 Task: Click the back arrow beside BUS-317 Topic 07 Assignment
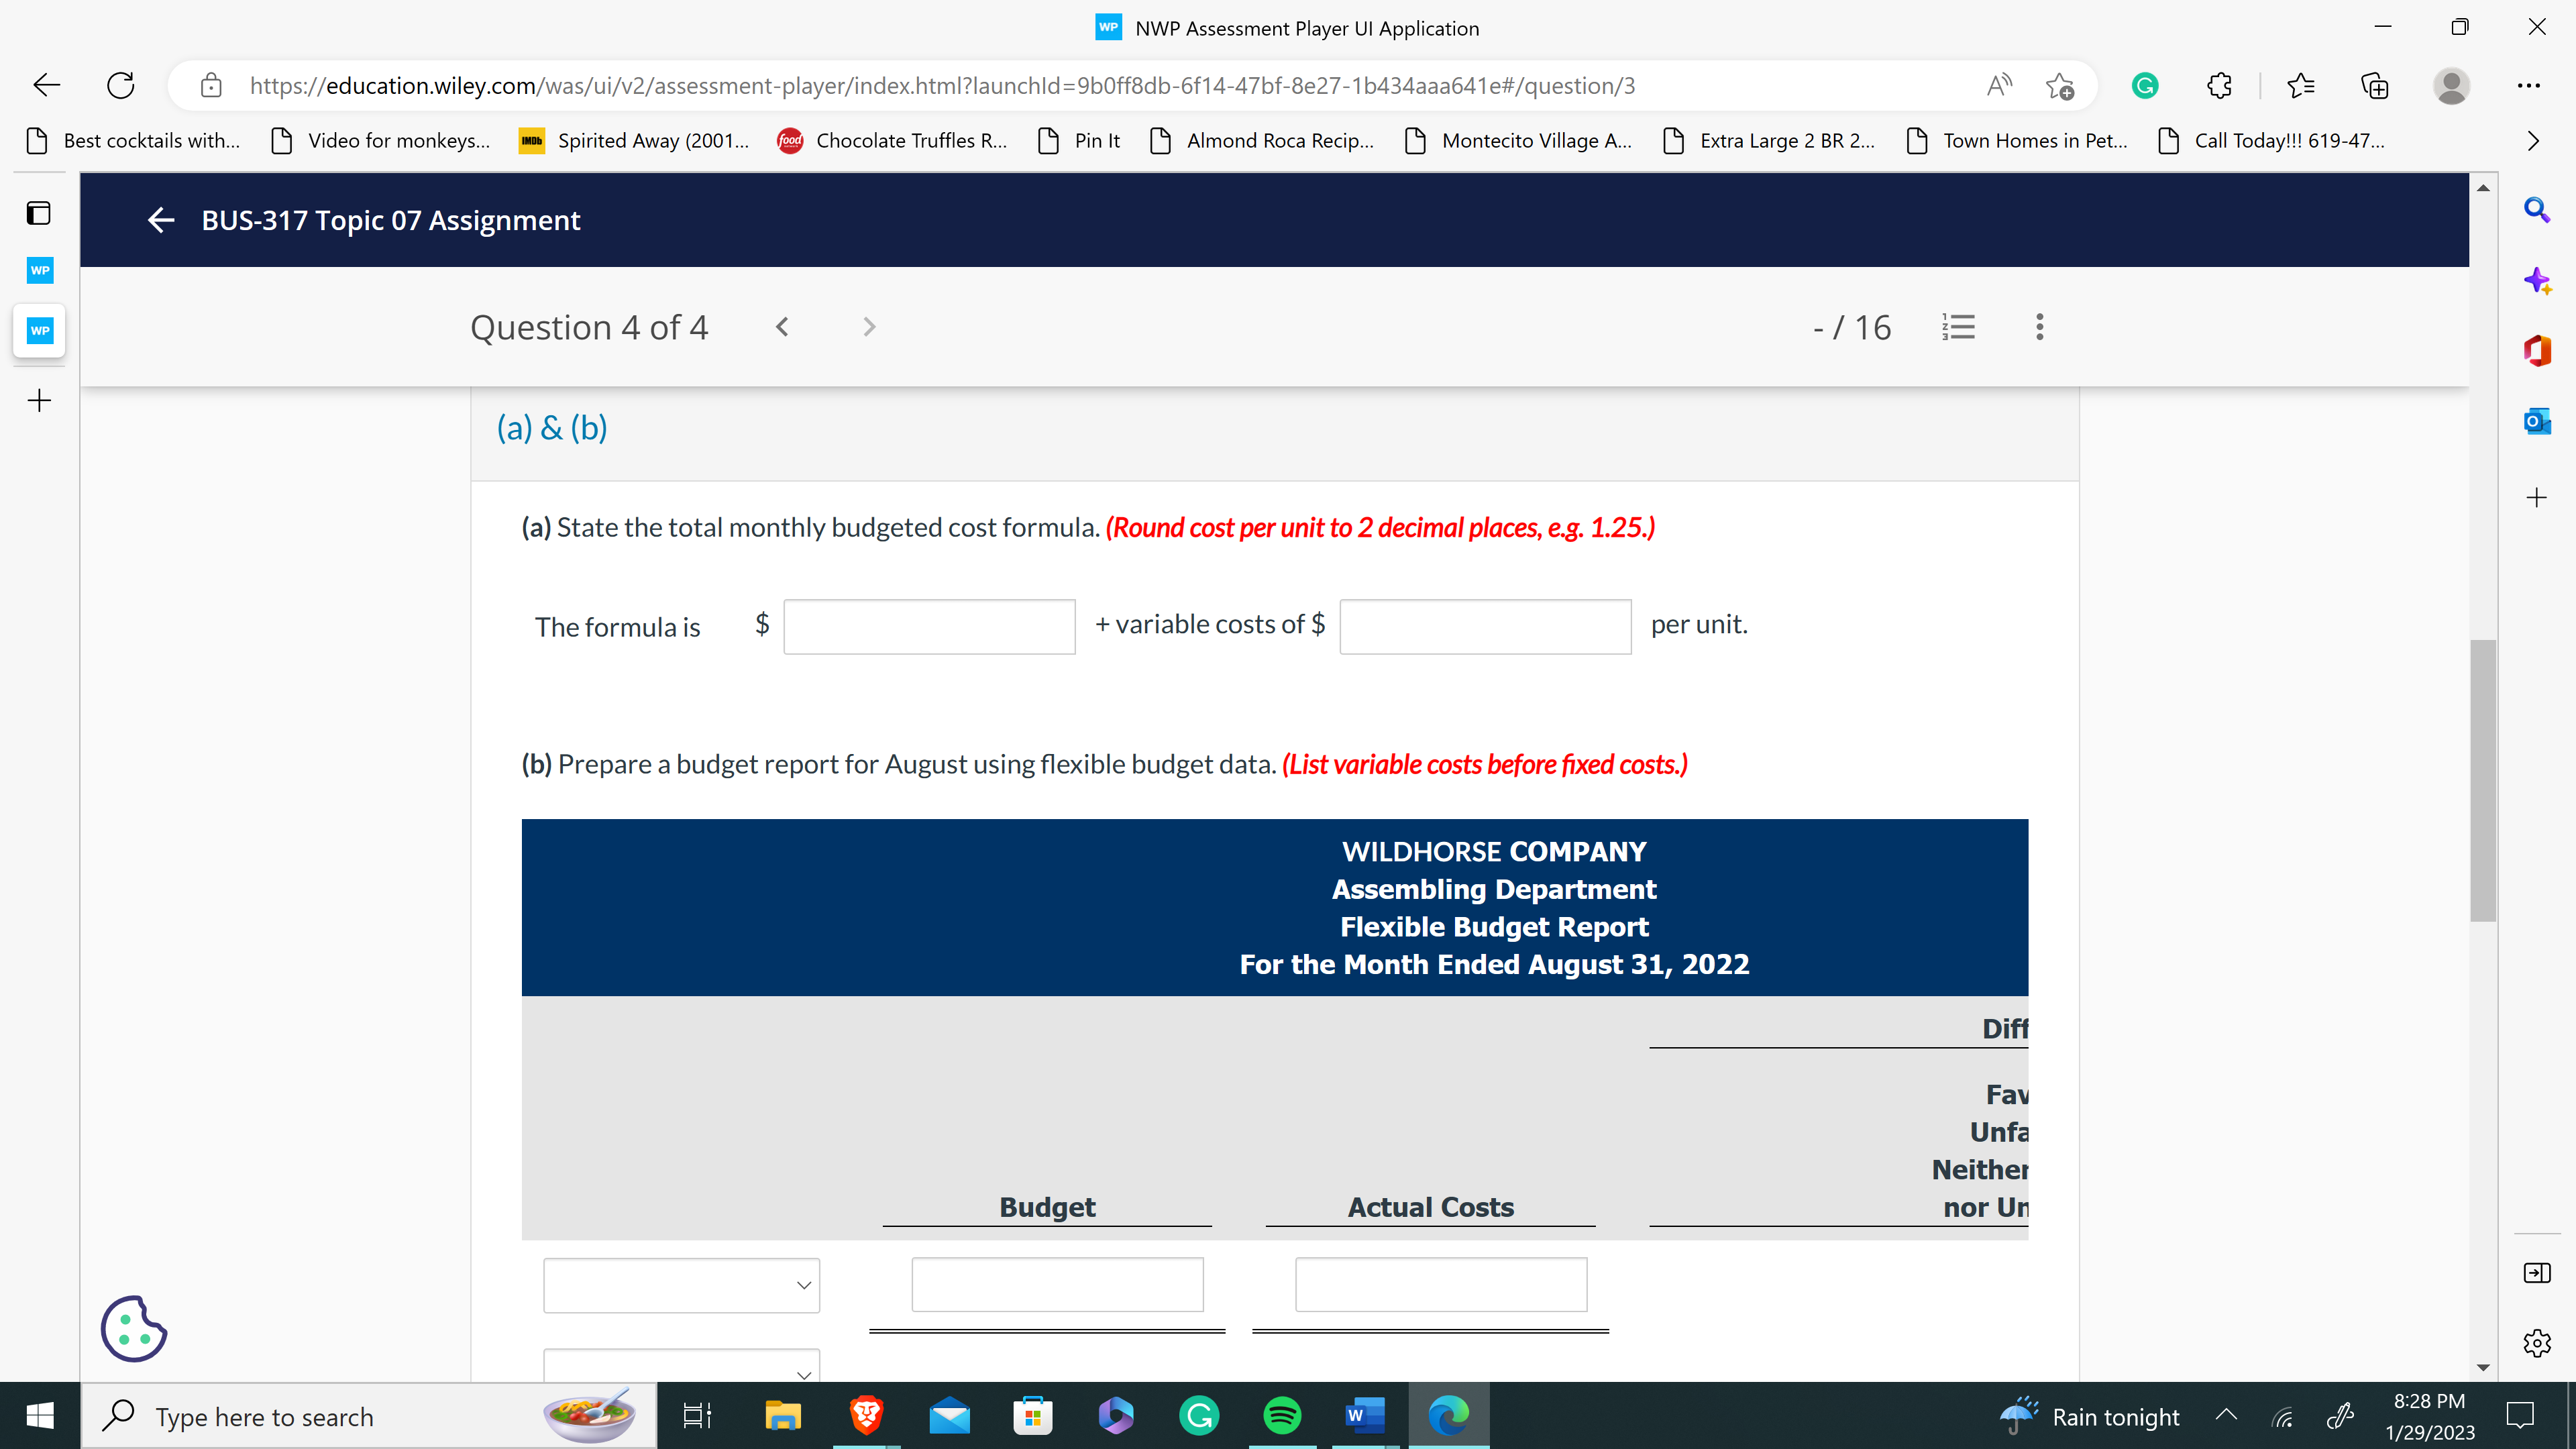point(160,220)
